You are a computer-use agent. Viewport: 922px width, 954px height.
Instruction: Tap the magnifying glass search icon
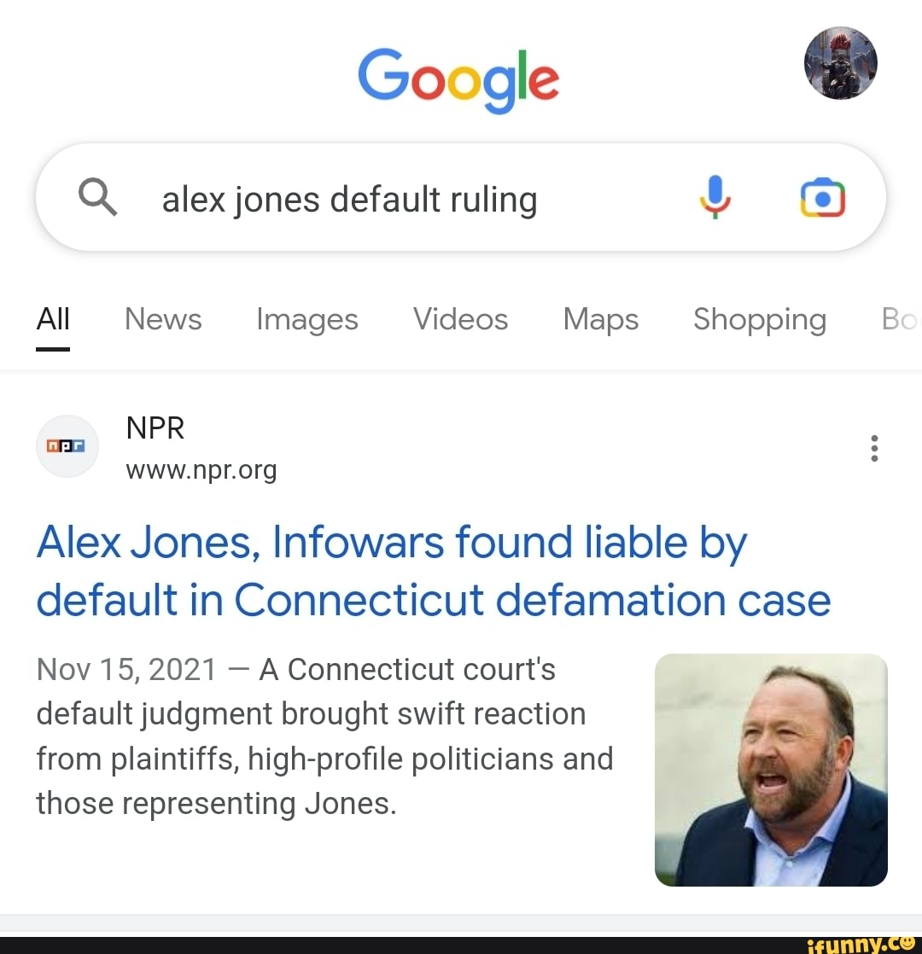point(97,199)
